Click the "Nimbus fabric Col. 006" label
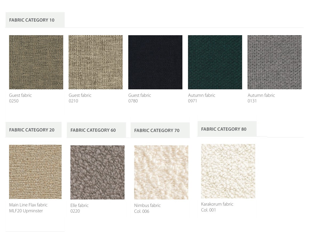Screen dimensions: 320x232 pos(147,208)
